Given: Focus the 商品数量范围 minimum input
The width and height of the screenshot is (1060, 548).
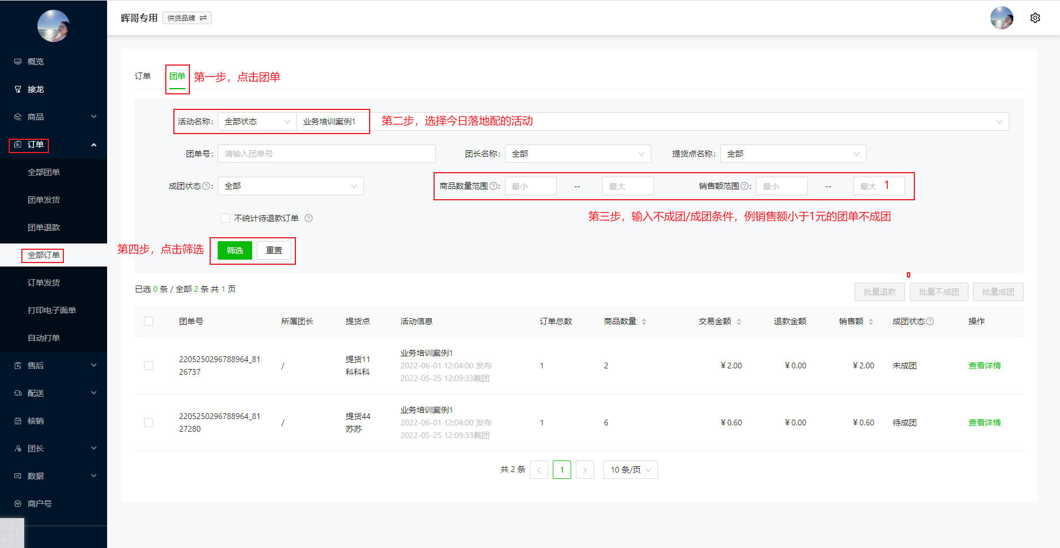Looking at the screenshot, I should pos(531,186).
